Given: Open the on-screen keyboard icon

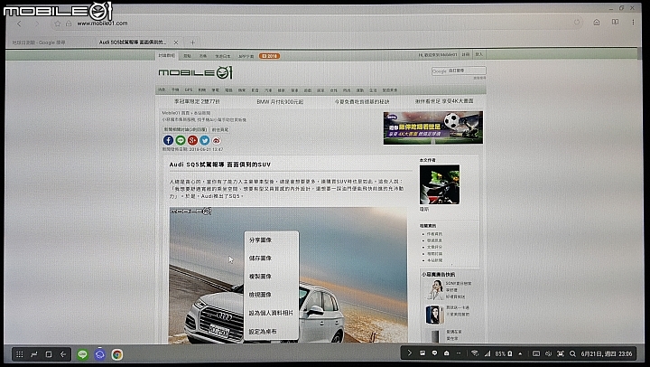Looking at the screenshot, I should (x=536, y=353).
